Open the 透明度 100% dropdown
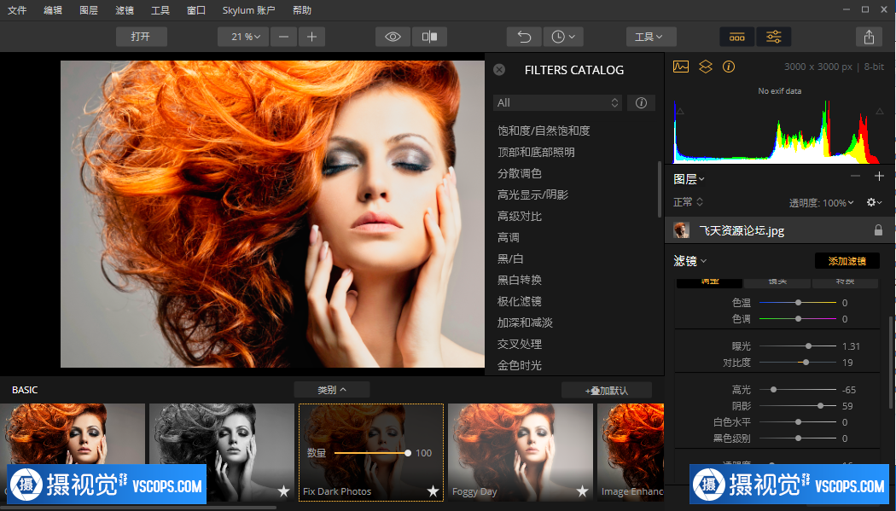The image size is (896, 511). 821,203
